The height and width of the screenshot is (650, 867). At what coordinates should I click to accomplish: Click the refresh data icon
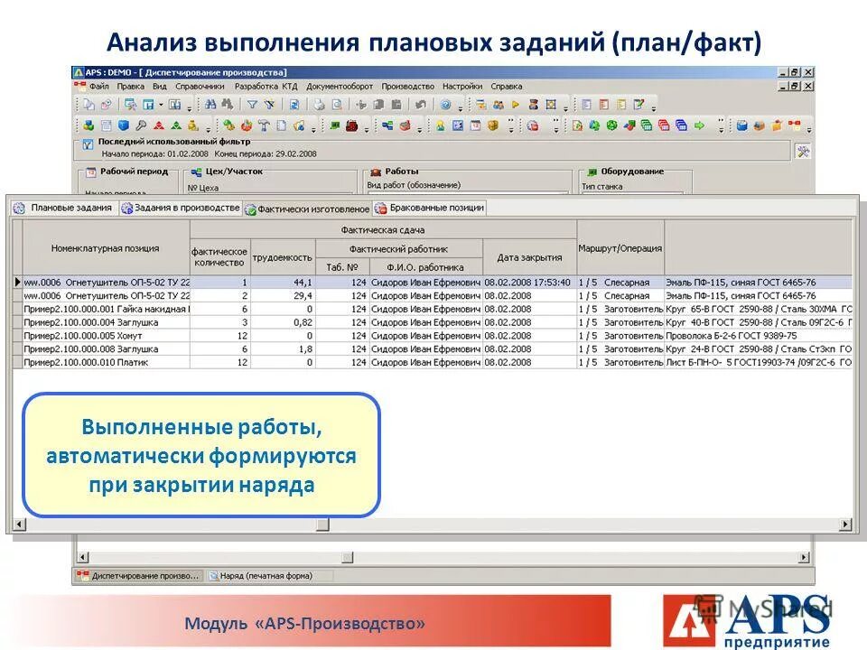[x=294, y=106]
